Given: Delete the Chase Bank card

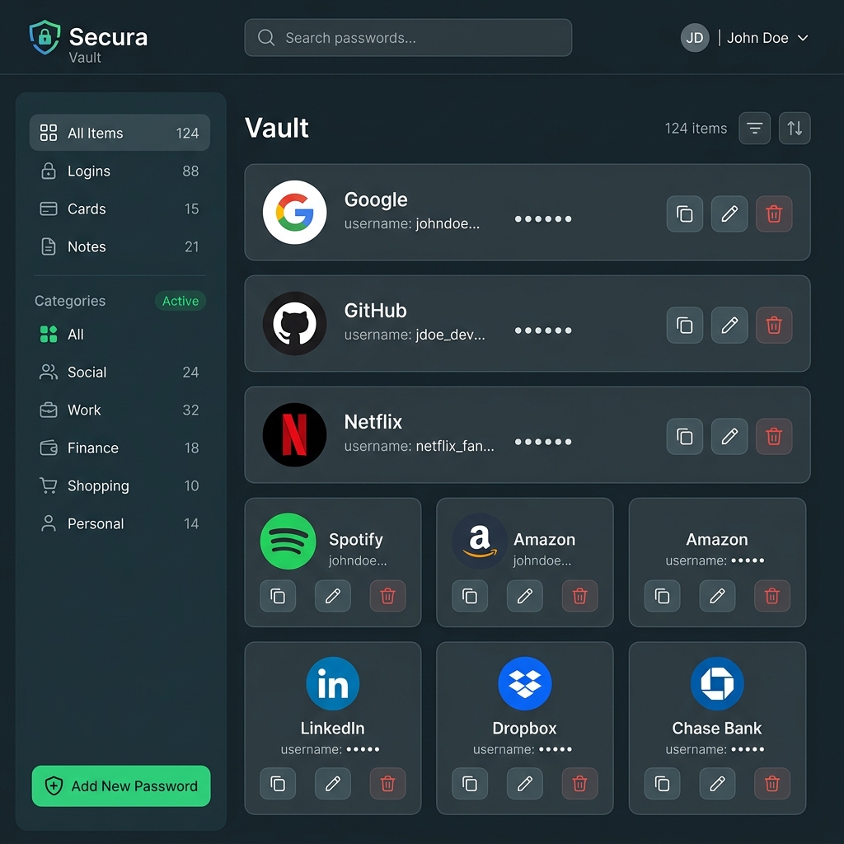Looking at the screenshot, I should tap(771, 783).
